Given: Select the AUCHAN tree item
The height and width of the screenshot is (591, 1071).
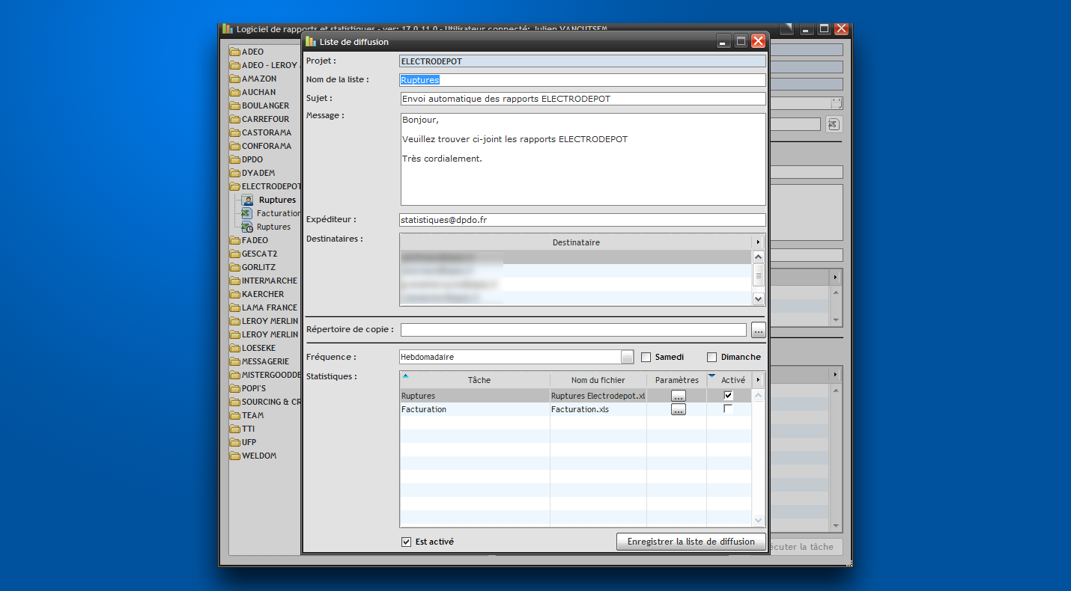Looking at the screenshot, I should [258, 92].
